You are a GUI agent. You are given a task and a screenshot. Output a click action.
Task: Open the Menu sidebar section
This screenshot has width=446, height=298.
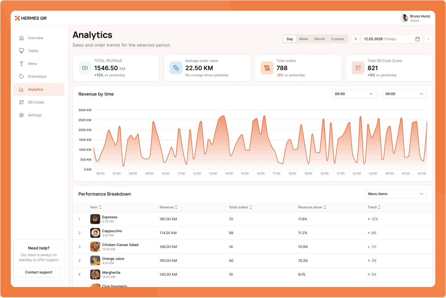click(x=39, y=64)
